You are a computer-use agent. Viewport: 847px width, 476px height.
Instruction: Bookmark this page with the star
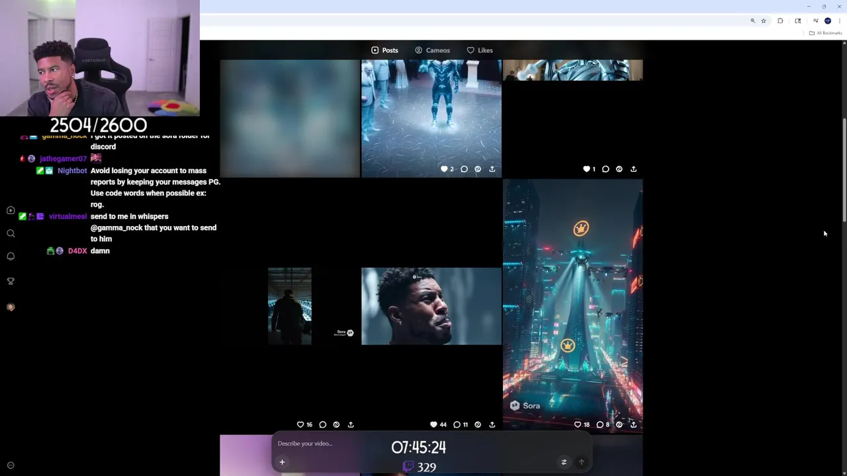point(764,21)
